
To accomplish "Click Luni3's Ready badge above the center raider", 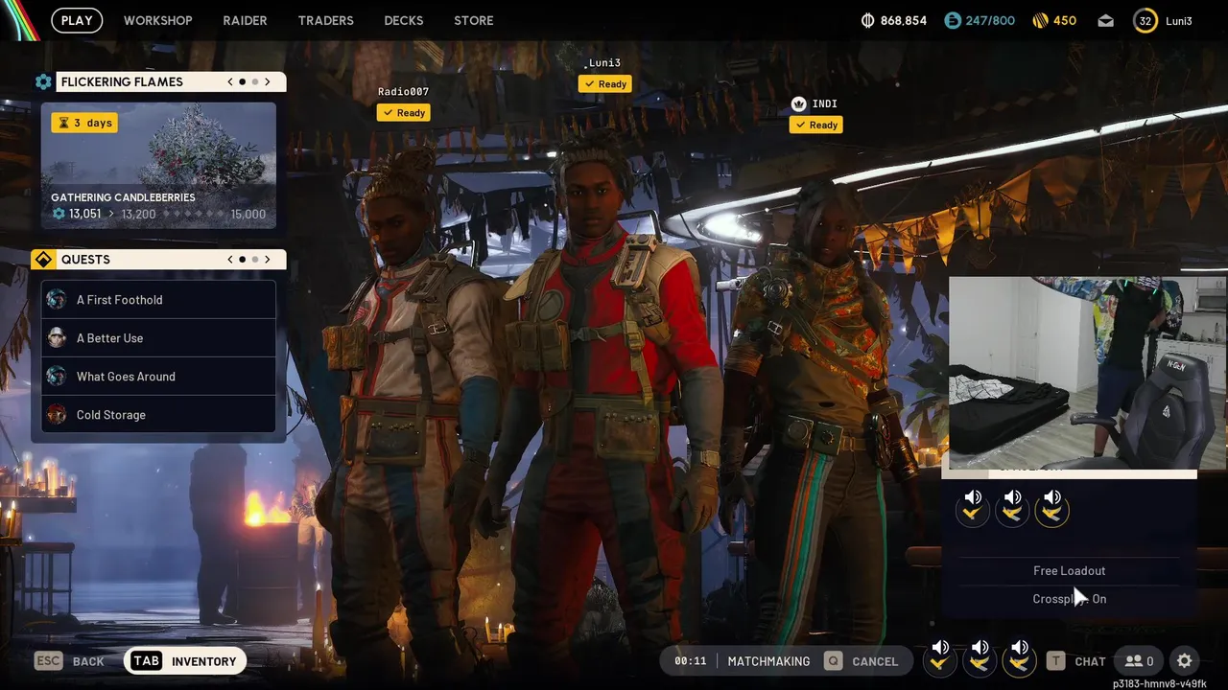I will coord(605,84).
